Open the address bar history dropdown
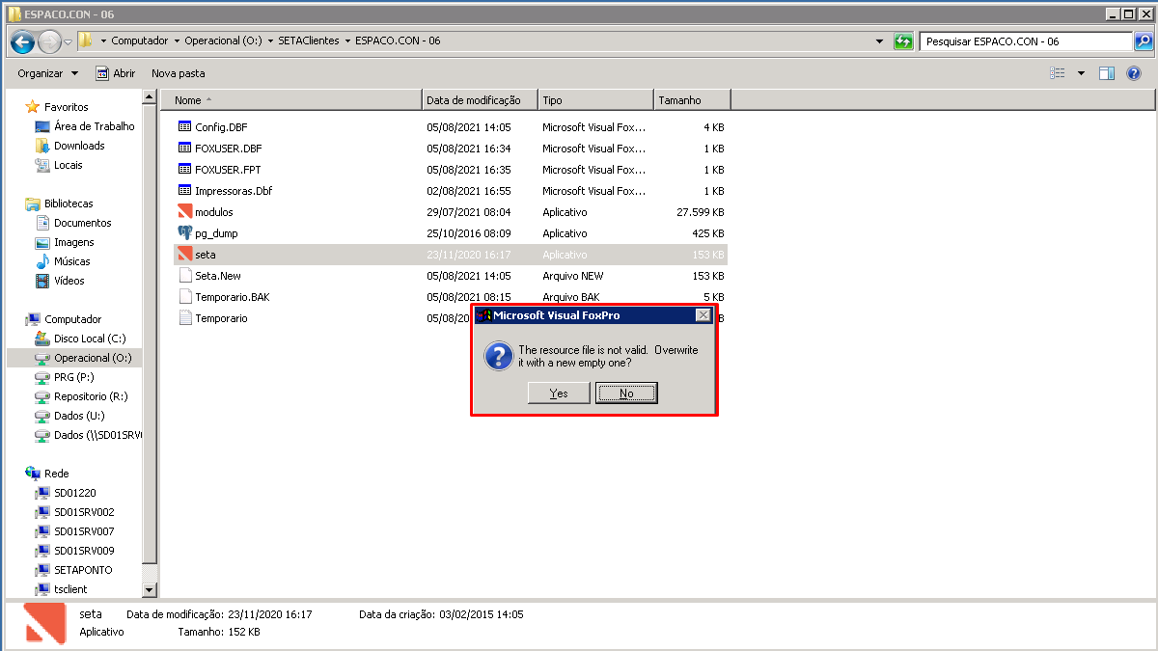 [879, 41]
